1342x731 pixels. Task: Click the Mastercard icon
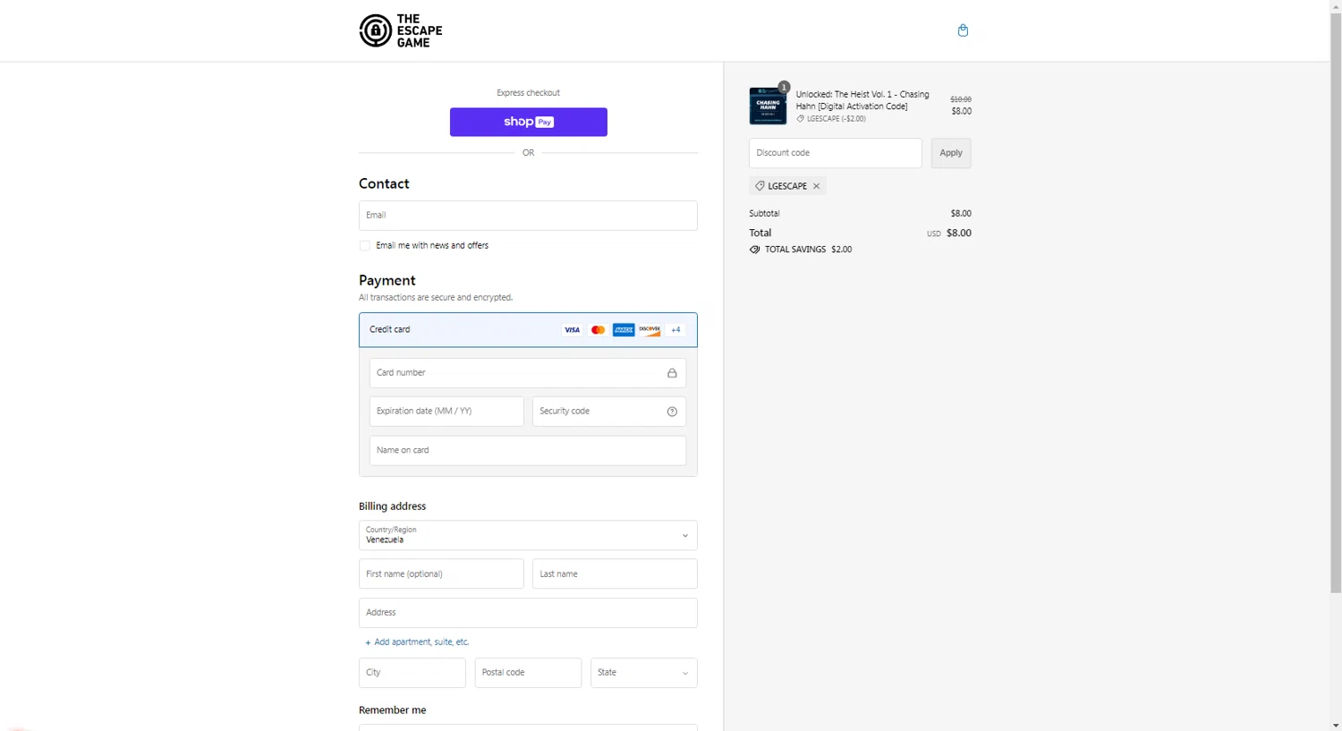click(598, 330)
